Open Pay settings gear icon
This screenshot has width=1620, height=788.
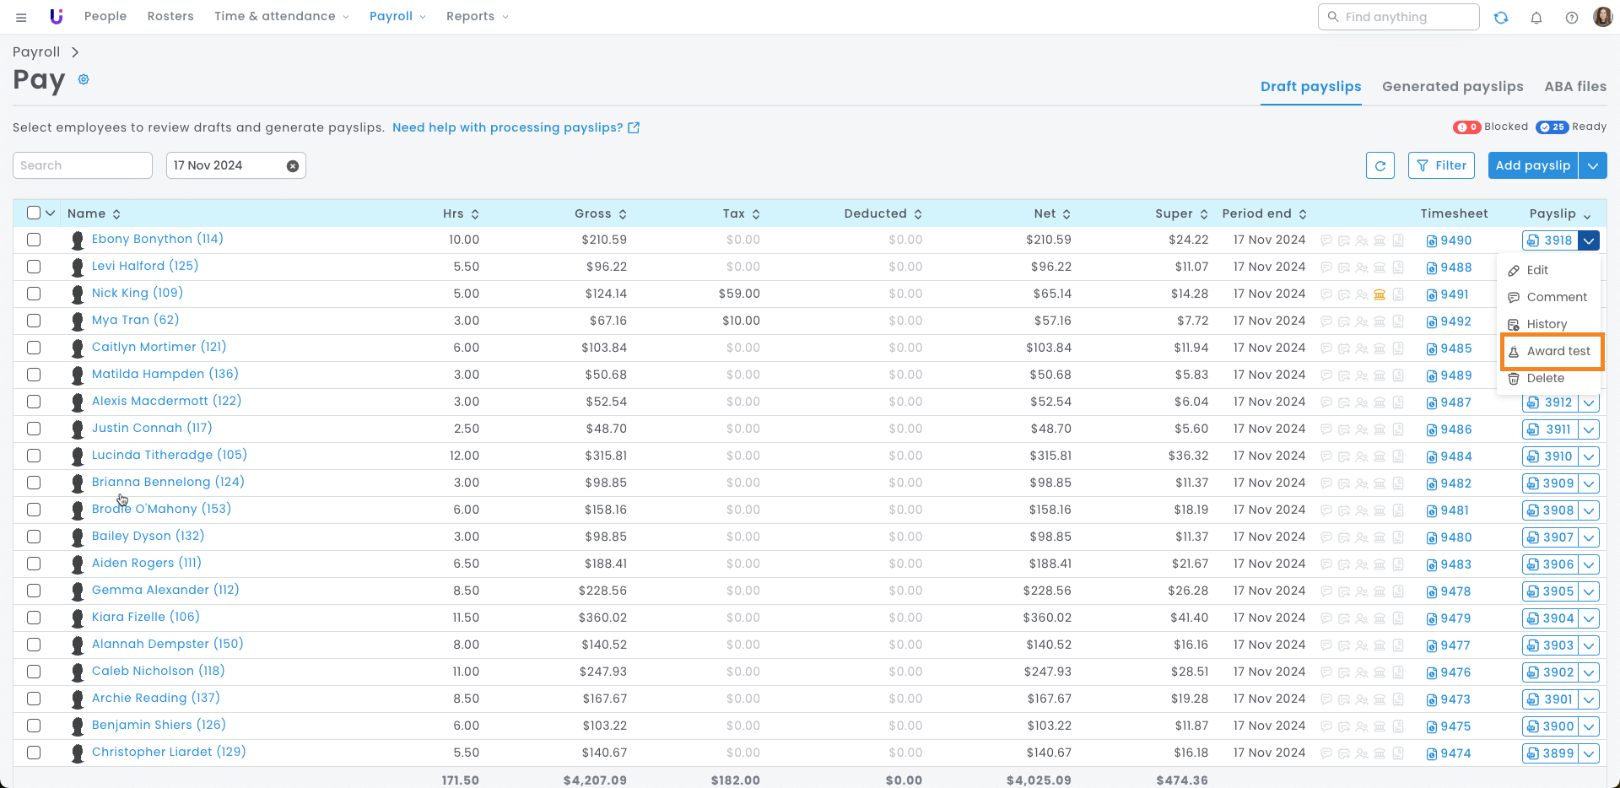[84, 79]
